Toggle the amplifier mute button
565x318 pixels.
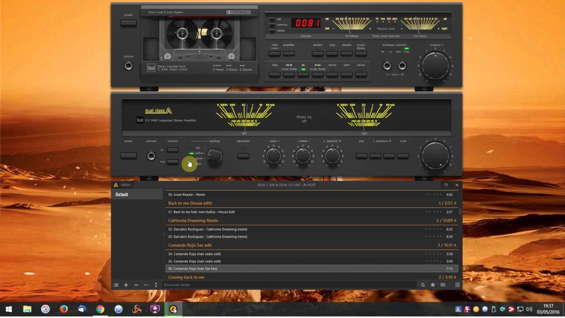[x=403, y=156]
